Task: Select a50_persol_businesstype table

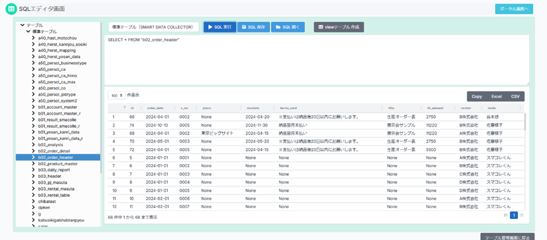Action: pos(62,63)
